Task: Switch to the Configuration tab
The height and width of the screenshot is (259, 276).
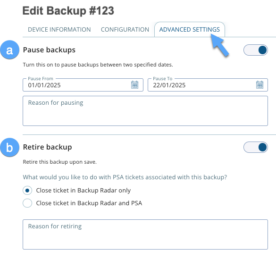Action: point(125,30)
